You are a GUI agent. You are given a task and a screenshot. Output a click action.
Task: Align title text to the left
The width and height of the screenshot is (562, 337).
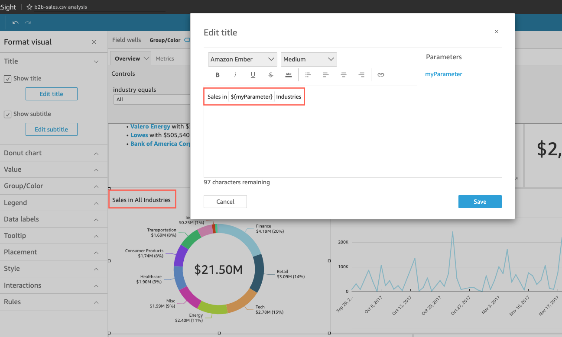pos(326,75)
